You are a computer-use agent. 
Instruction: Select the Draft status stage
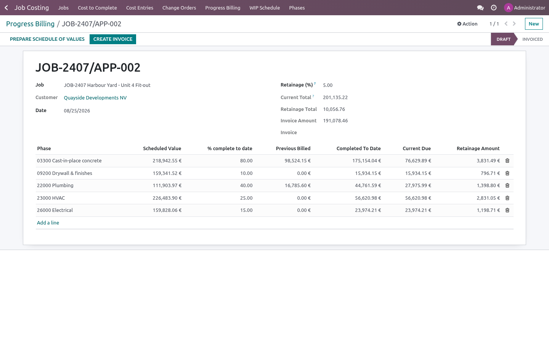coord(503,39)
